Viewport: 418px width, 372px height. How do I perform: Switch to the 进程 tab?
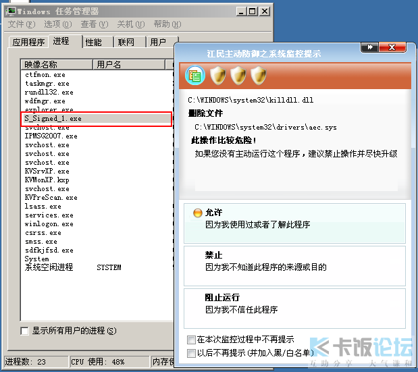coord(65,41)
